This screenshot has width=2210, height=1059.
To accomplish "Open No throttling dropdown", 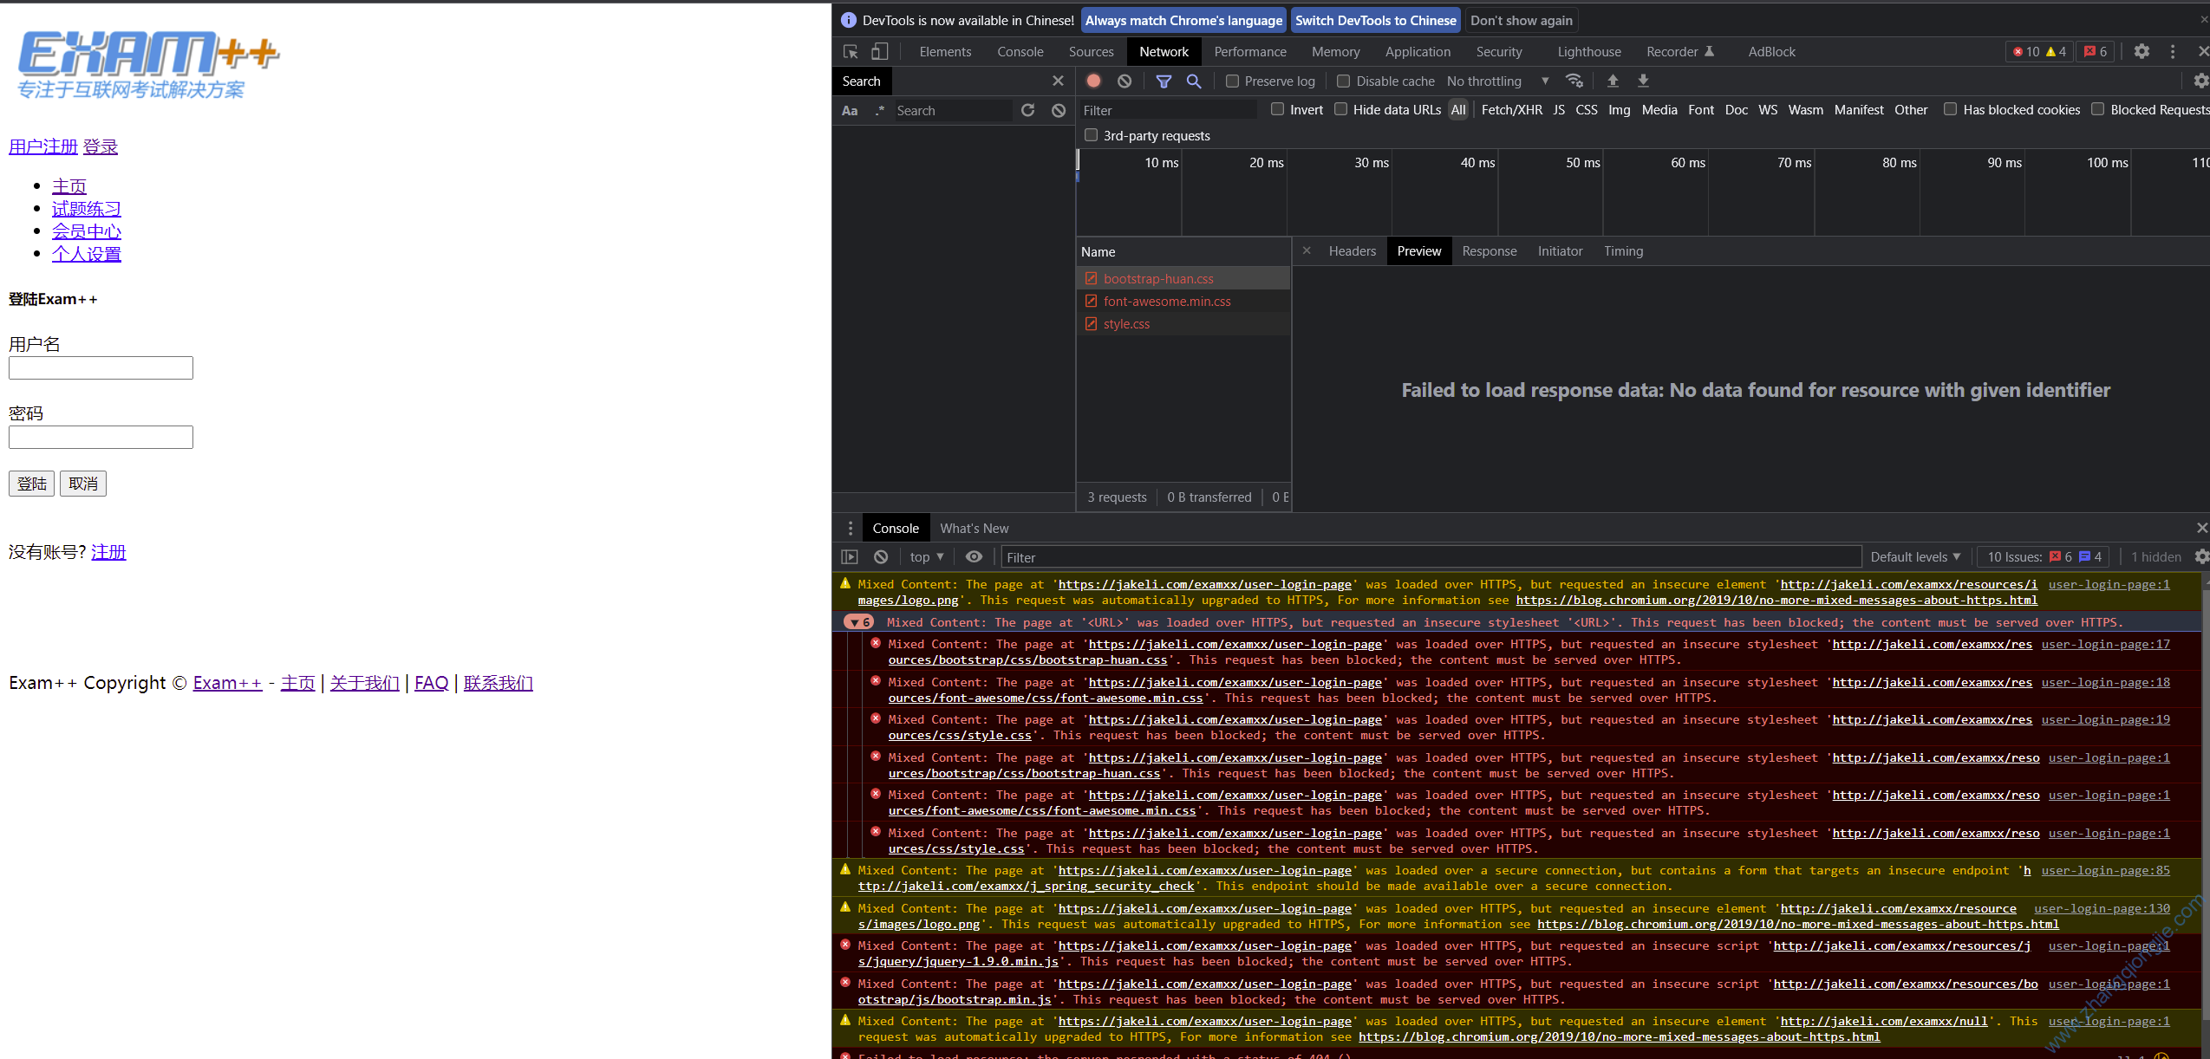I will click(1497, 81).
